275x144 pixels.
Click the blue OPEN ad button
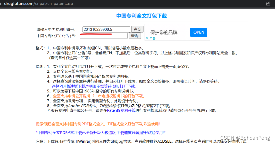[199, 32]
